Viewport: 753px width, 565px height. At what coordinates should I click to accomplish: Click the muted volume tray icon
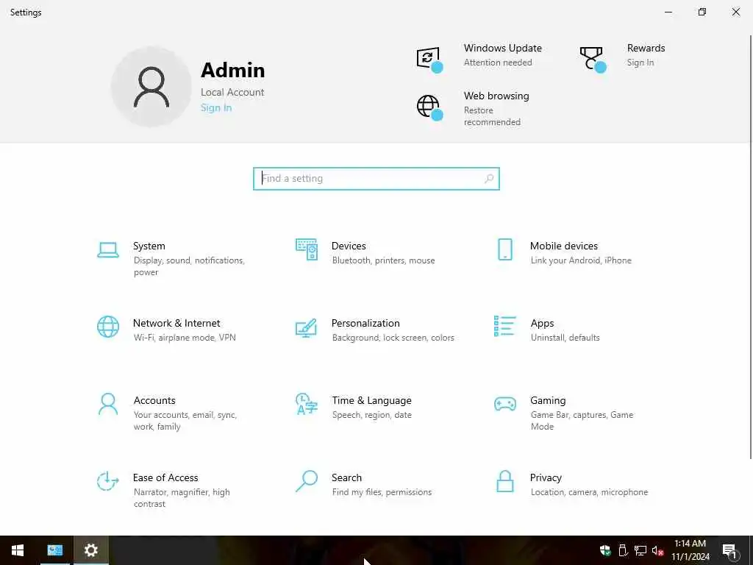657,550
